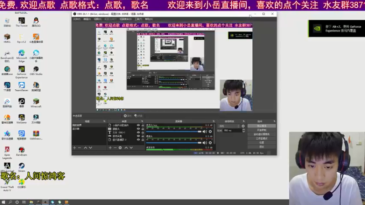Enable Studio Mode button
The width and height of the screenshot is (365, 205).
point(261,138)
